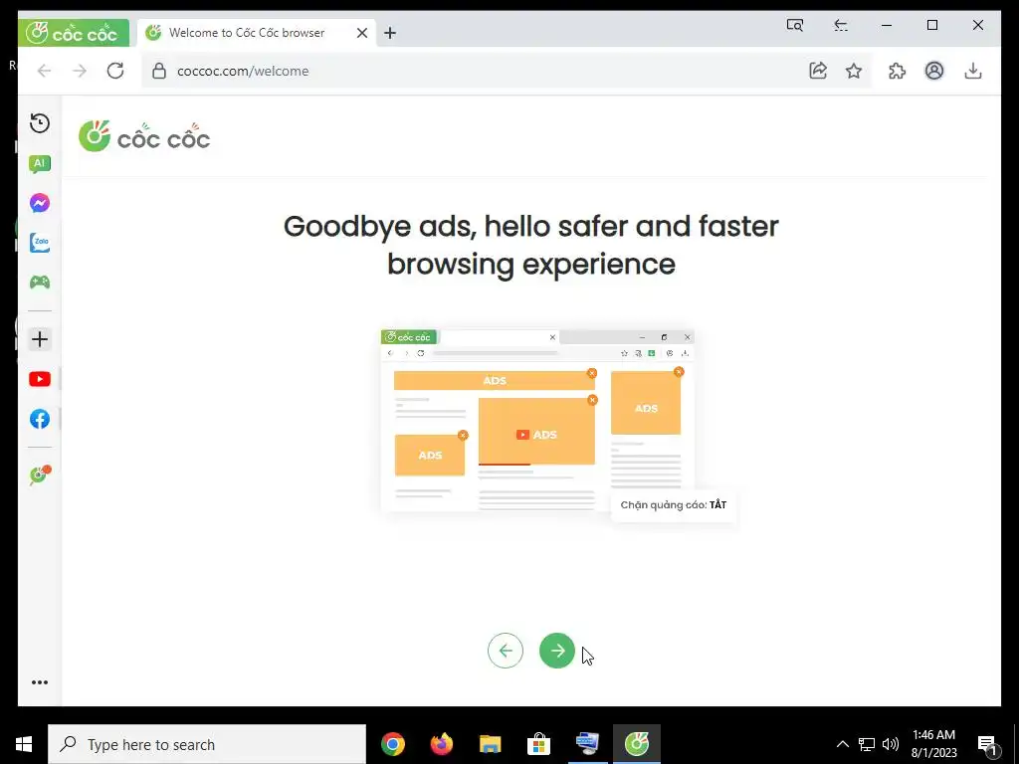Go to previous welcome slide
The image size is (1019, 764).
(506, 651)
